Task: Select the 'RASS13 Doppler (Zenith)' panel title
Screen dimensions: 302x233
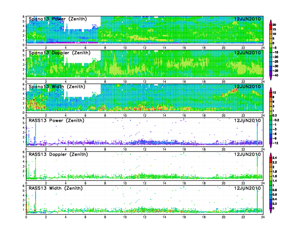Action: (58, 154)
